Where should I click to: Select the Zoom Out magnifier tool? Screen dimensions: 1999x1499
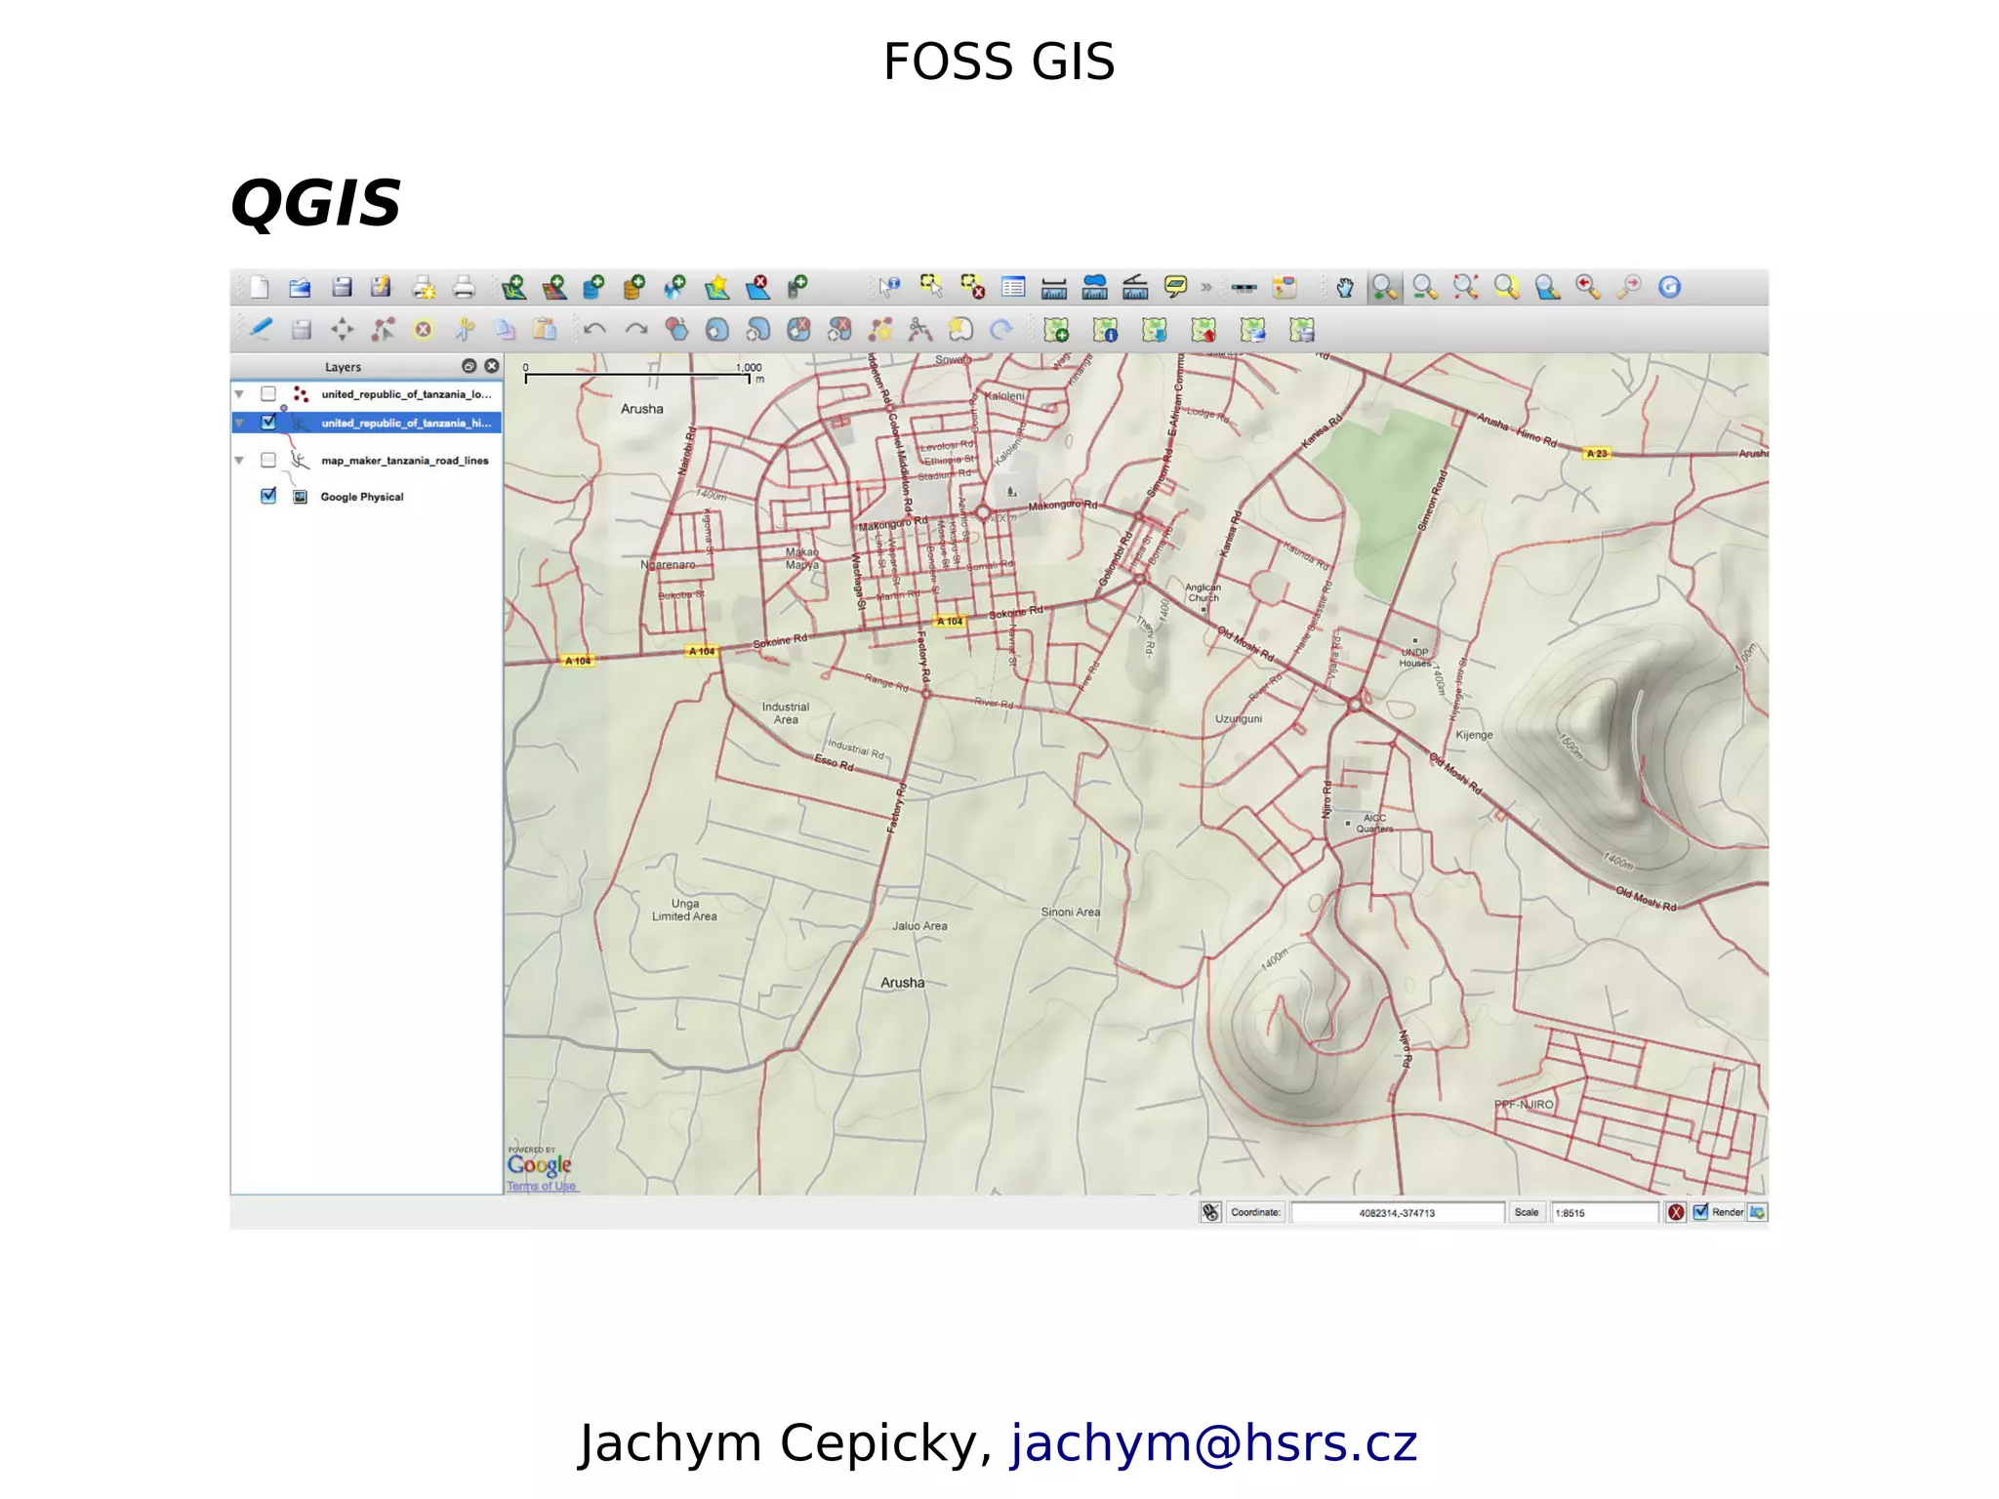[1425, 288]
